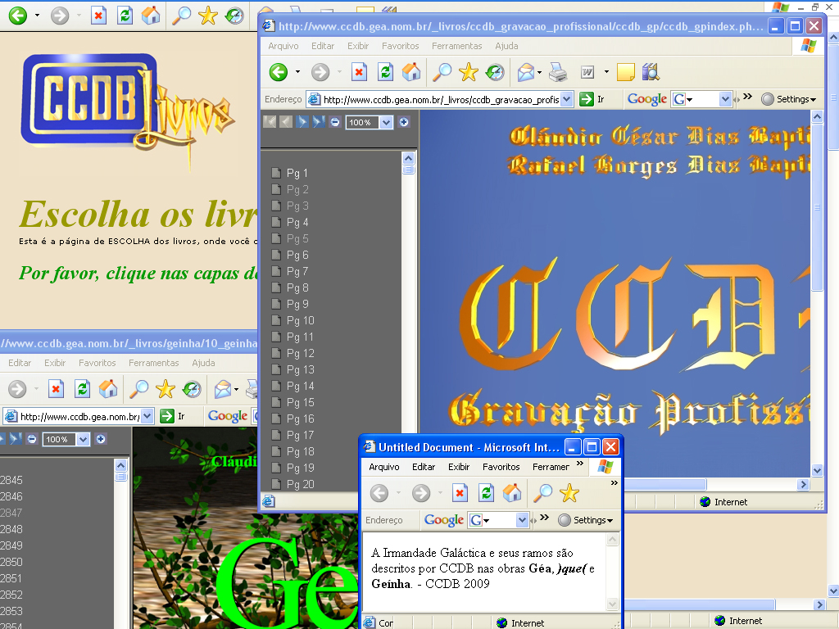Click the Home icon in Geinha window

[108, 389]
